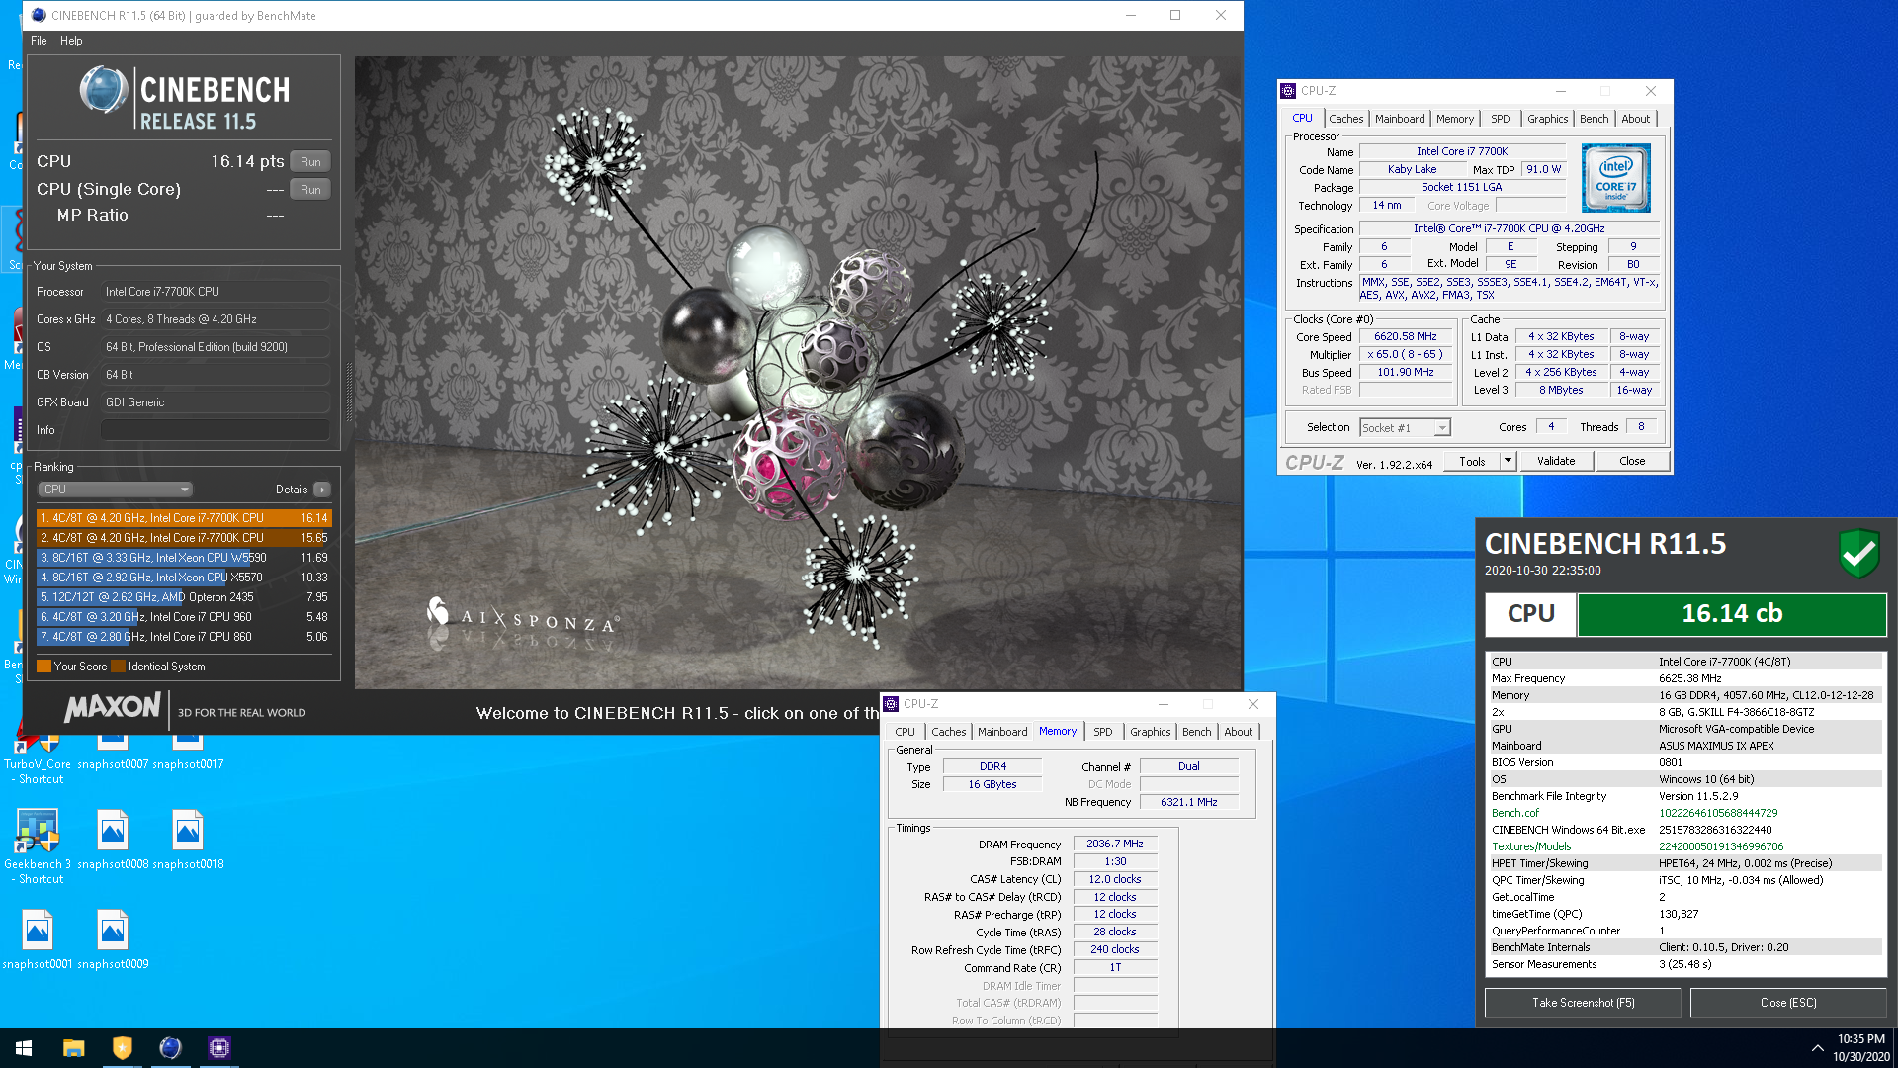Switch to Caches tab in upper CPU-Z
Viewport: 1898px width, 1068px height.
pyautogui.click(x=1345, y=119)
